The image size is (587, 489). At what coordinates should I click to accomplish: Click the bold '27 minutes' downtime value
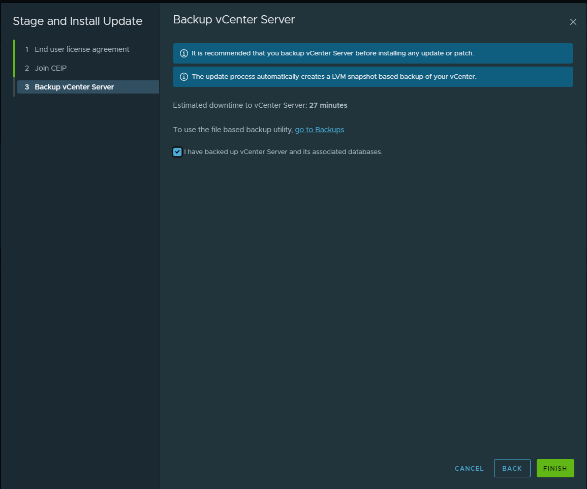click(x=328, y=106)
